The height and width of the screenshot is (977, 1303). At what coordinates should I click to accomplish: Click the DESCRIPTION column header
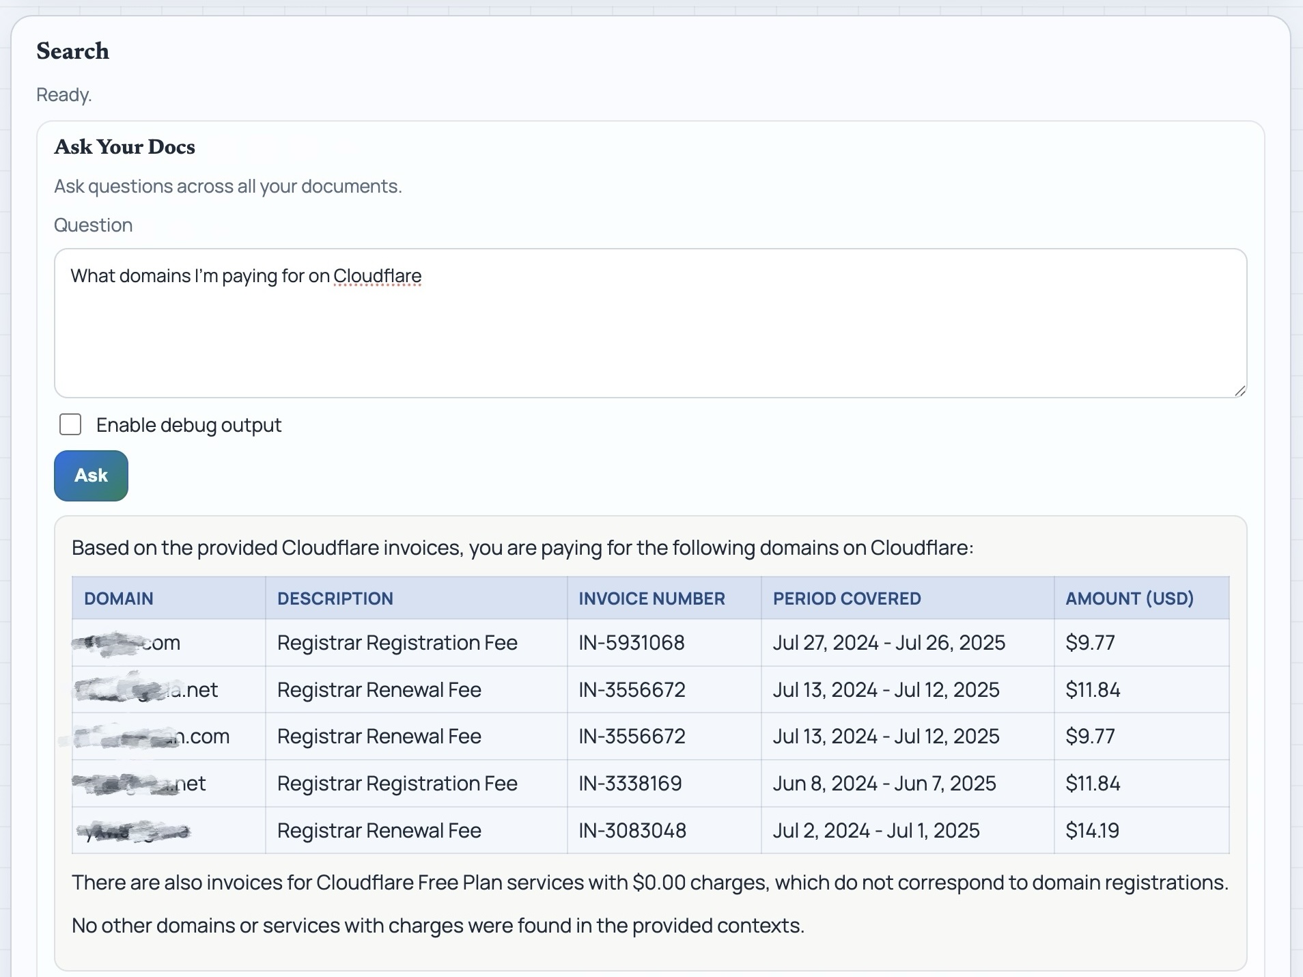[335, 598]
